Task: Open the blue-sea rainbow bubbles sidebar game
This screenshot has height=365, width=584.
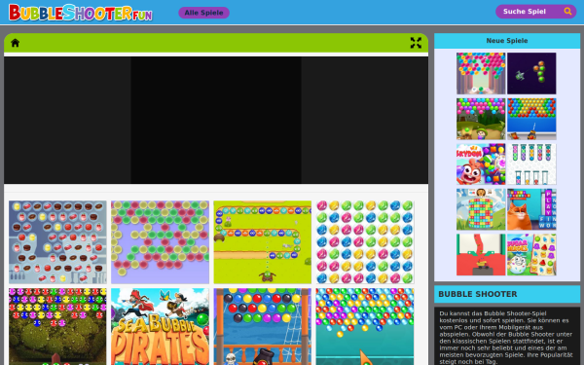Action: coord(531,119)
